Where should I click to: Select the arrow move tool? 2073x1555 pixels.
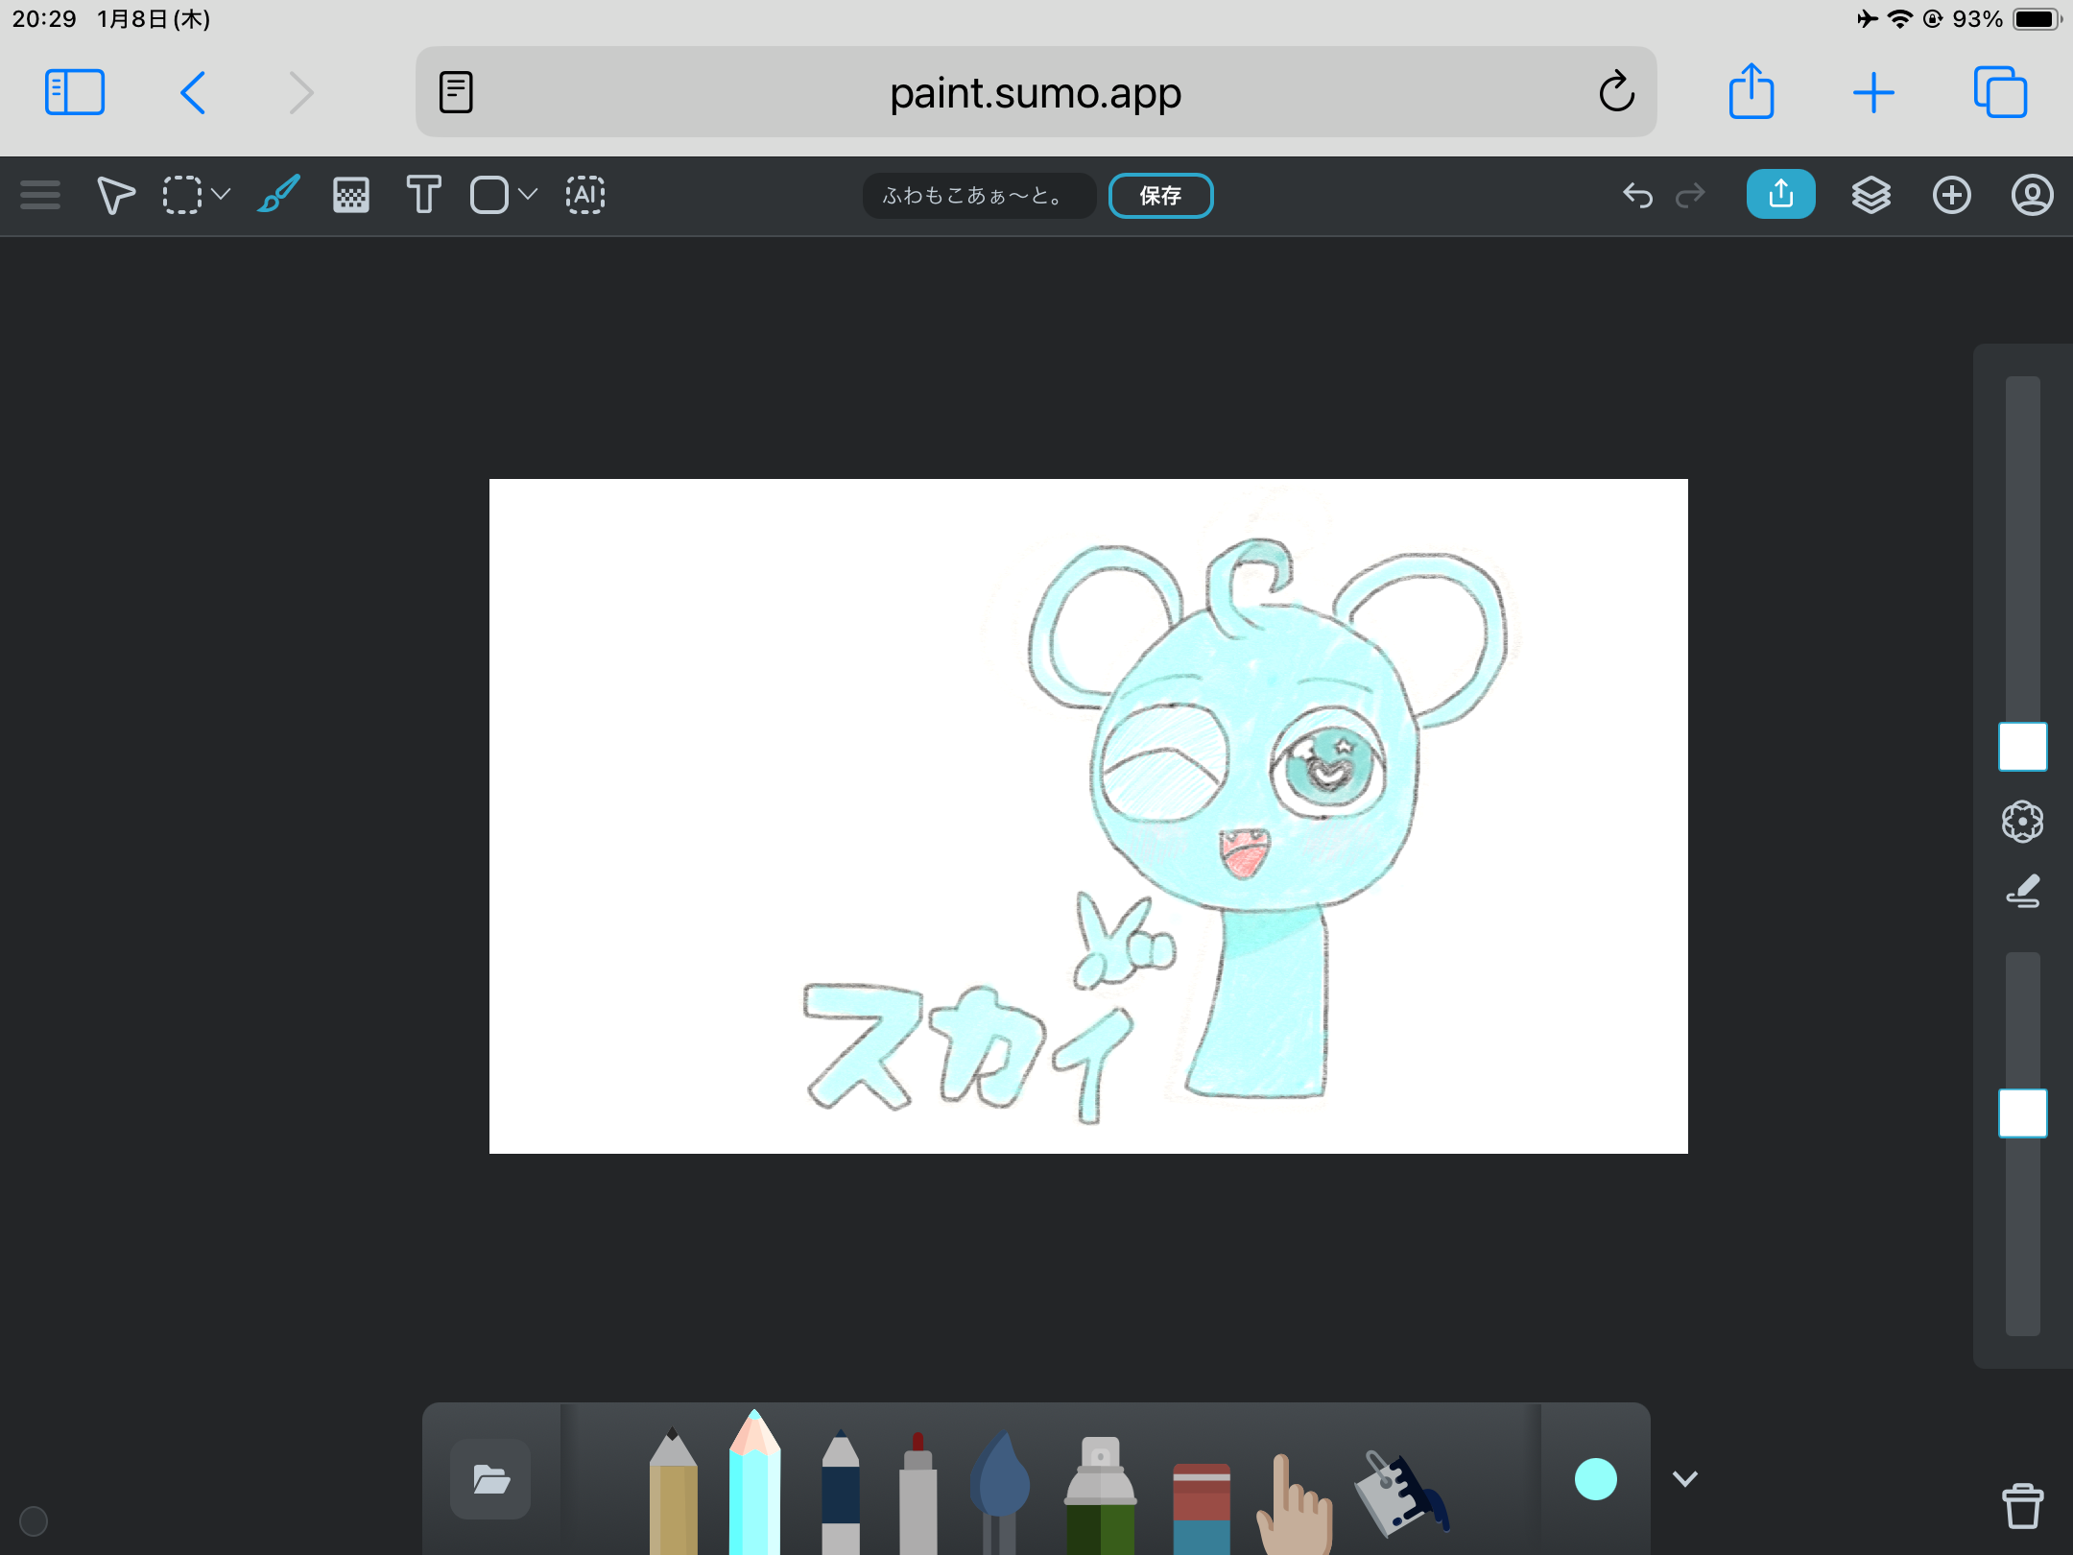[115, 195]
